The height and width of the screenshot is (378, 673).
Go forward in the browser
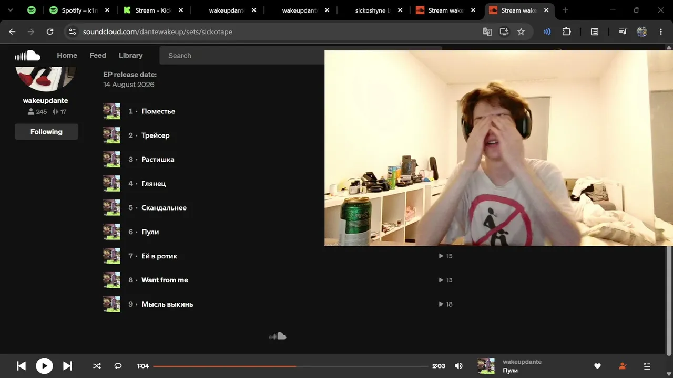click(x=31, y=31)
